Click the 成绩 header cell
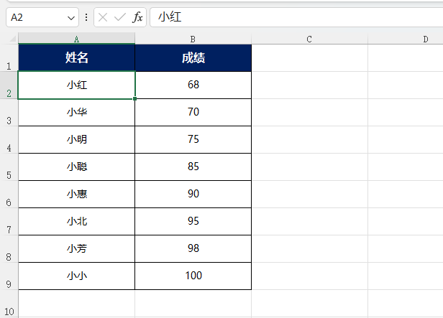 tap(193, 58)
